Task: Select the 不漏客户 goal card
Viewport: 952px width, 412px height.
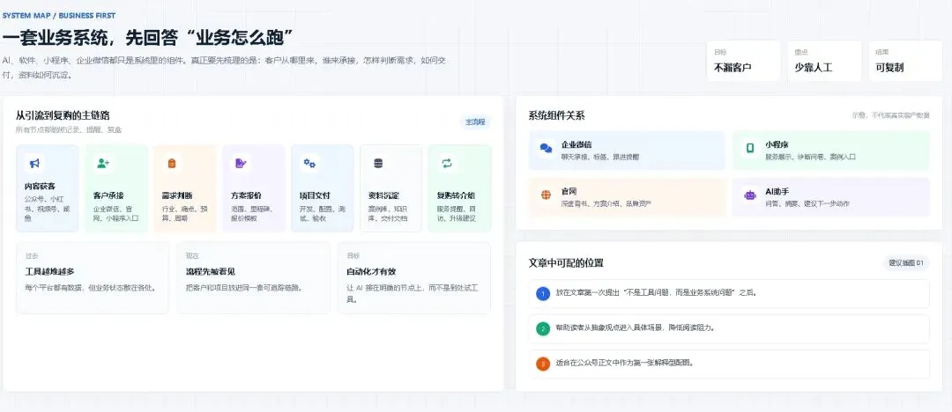Action: tap(744, 61)
